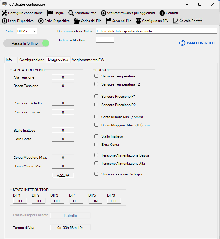Tick Sensore Temperatura T2 checkbox
This screenshot has width=220, height=239.
click(96, 84)
